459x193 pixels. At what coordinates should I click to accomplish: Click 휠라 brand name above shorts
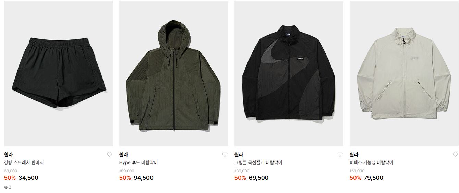tap(9, 155)
